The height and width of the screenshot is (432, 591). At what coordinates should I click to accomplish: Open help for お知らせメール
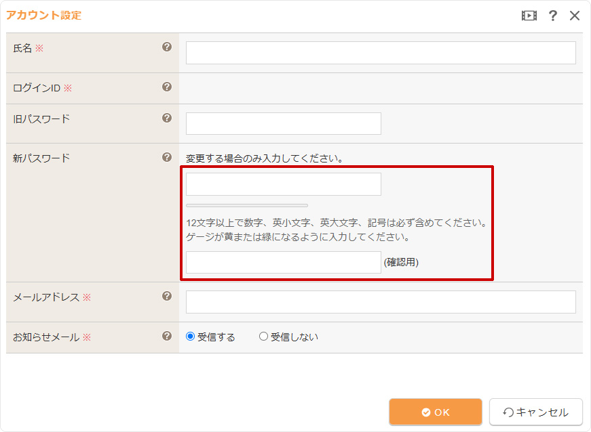(168, 336)
